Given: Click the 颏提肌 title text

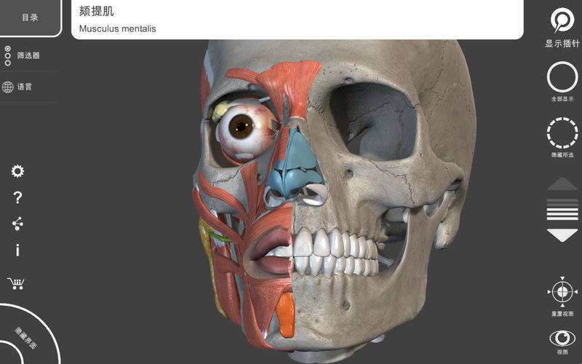Looking at the screenshot, I should pos(97,11).
